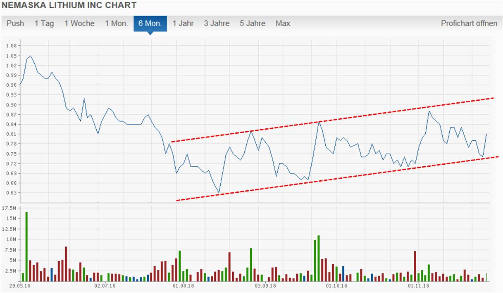Click the Nemaska Lithium Inc Chart heading

click(69, 5)
